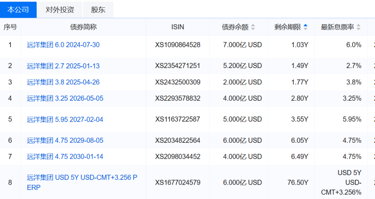Image resolution: width=375 pixels, height=199 pixels.
Task: Click balance cell 5.200亿 USD
Action: pyautogui.click(x=242, y=66)
